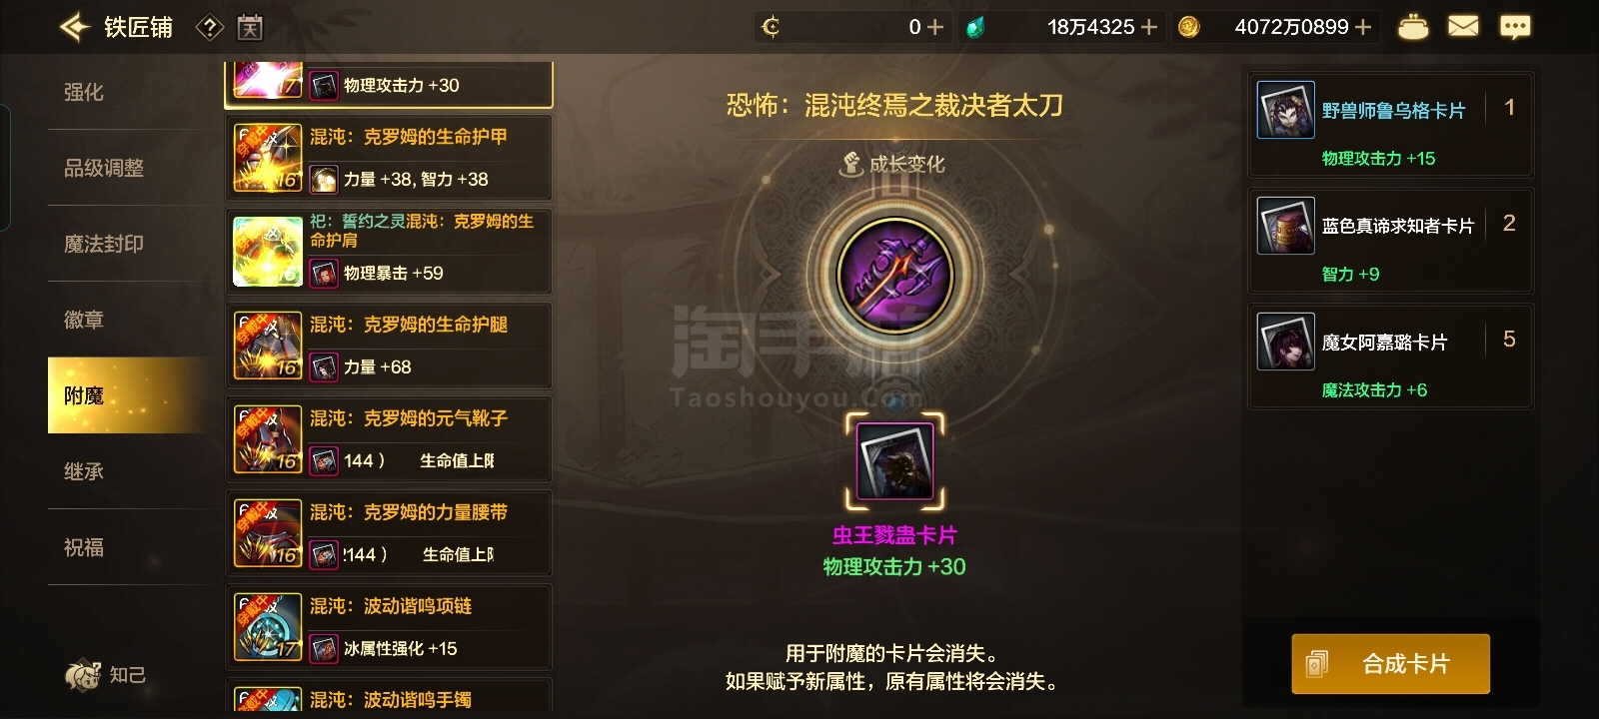This screenshot has width=1599, height=719.
Task: Click the 成长变化 link
Action: point(893,164)
